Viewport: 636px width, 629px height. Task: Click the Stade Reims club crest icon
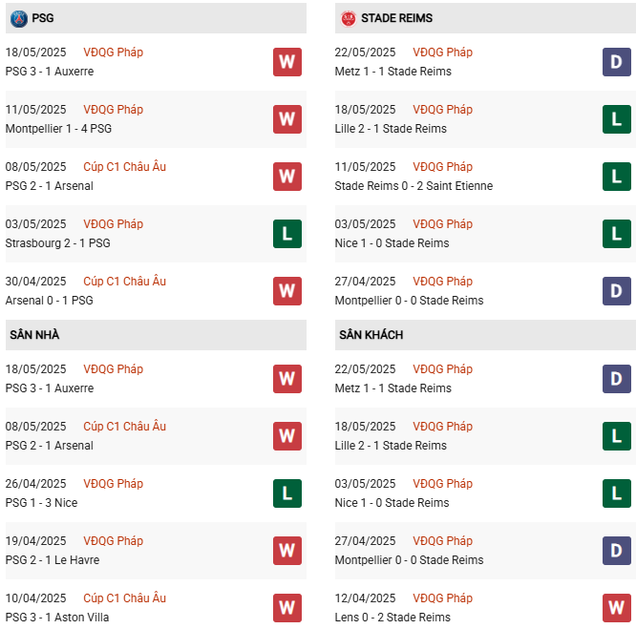click(349, 18)
